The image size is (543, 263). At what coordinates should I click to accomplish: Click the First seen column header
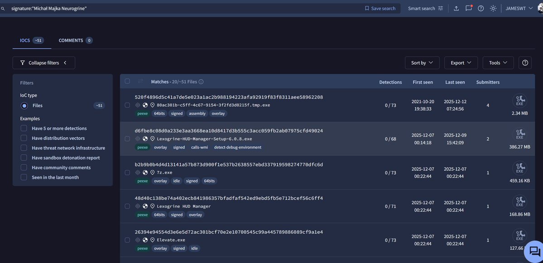tap(423, 82)
